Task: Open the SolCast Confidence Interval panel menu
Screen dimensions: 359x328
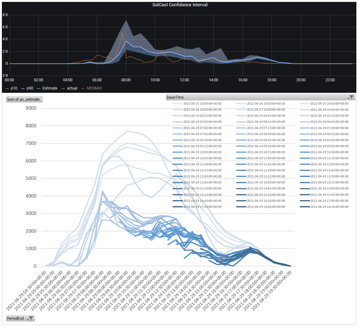Action: (x=179, y=5)
